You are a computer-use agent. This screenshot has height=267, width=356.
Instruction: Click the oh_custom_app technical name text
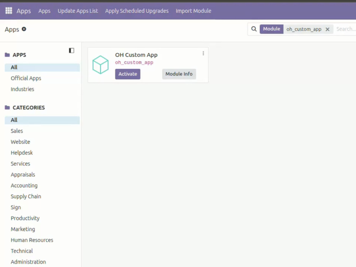pos(134,62)
